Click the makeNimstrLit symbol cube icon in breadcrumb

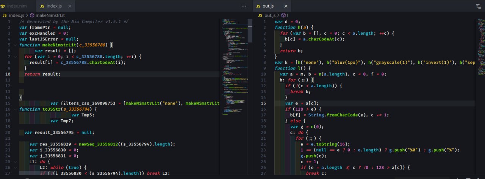[32, 15]
